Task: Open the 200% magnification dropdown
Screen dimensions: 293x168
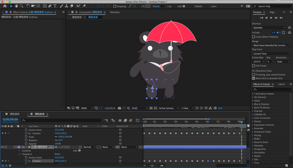Action: [87, 108]
